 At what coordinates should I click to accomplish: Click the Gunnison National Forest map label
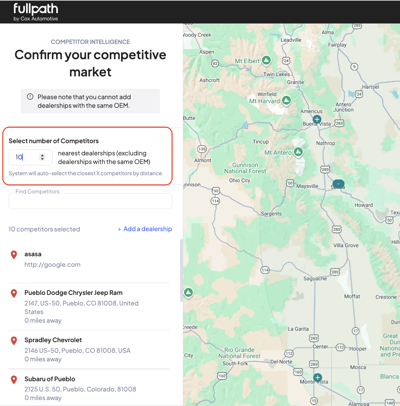tap(245, 168)
